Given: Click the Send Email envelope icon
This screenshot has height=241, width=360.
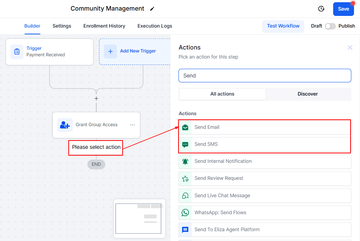Looking at the screenshot, I should pyautogui.click(x=185, y=127).
